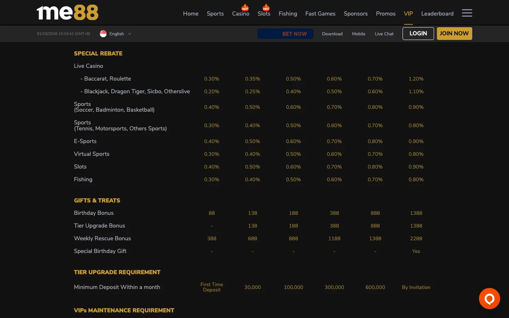Click the BET NOW banner
The height and width of the screenshot is (318, 509).
coord(285,34)
